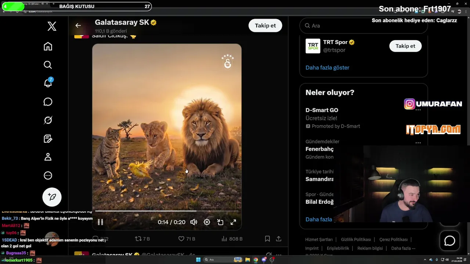Viewport: 470px width, 264px height.
Task: Open video playback settings gear
Action: pyautogui.click(x=207, y=222)
